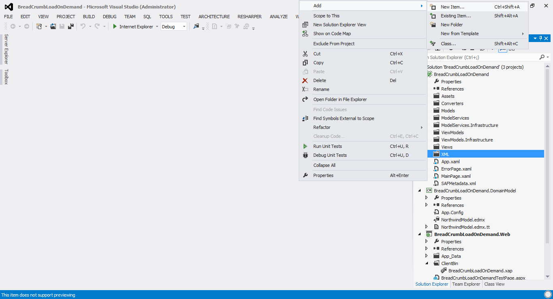
Task: Click the red X Delete icon
Action: (305, 80)
